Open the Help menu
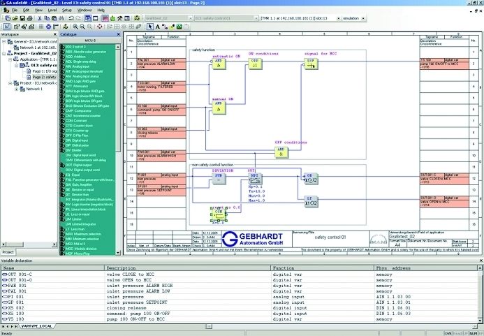This screenshot has width=484, height=336. (x=101, y=10)
